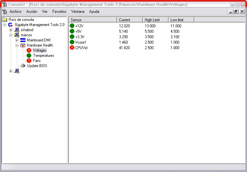This screenshot has width=247, height=172.
Task: Open the Update BIOS chip icon
Action: point(23,66)
